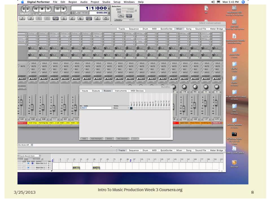271x203 pixels.
Task: Open the control panel mini-menu arrow below tempo
Action: click(69, 14)
